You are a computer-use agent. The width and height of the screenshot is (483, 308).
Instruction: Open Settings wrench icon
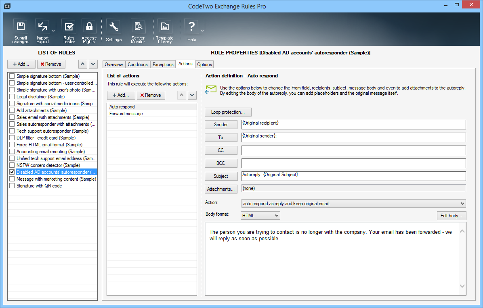pos(114,27)
